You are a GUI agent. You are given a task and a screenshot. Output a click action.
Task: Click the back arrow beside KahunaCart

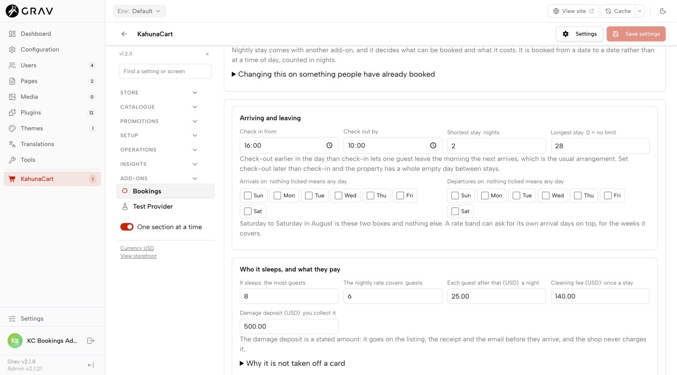click(124, 34)
